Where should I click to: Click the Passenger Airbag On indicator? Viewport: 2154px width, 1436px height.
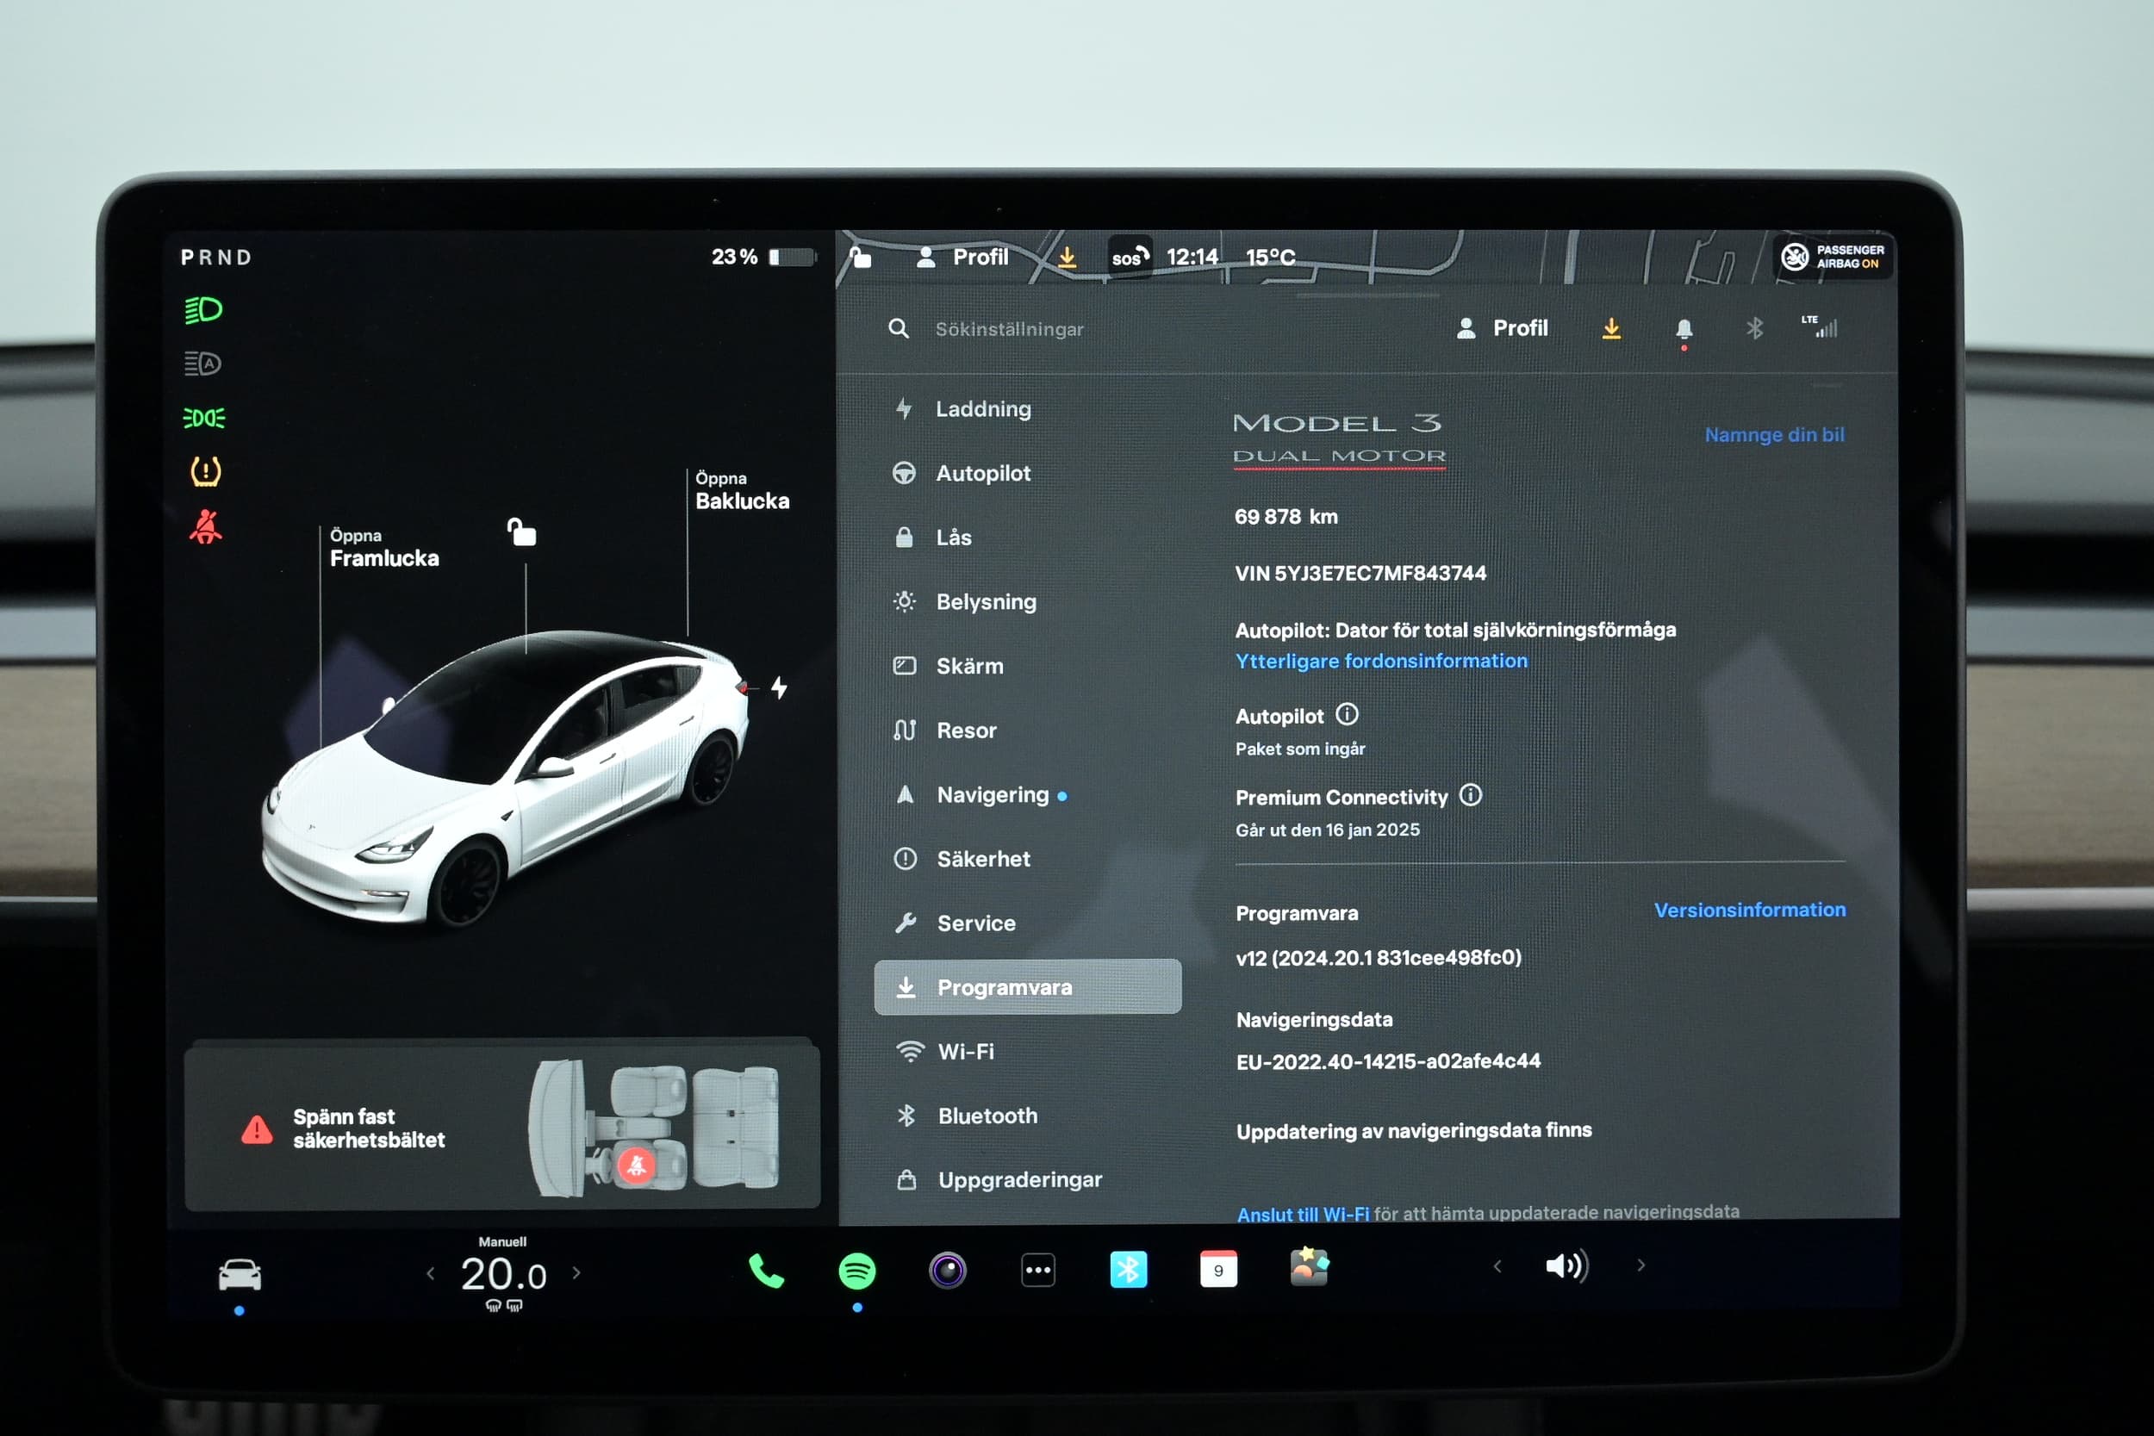coord(1832,257)
